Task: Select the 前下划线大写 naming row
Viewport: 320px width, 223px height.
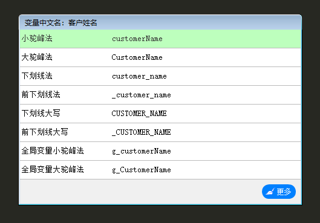Action: tap(160, 132)
